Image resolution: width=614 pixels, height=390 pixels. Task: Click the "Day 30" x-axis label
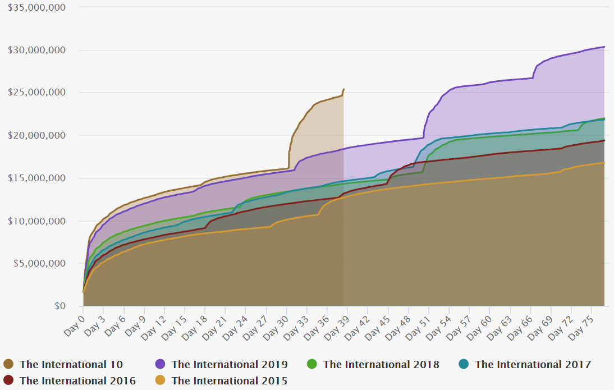276,327
